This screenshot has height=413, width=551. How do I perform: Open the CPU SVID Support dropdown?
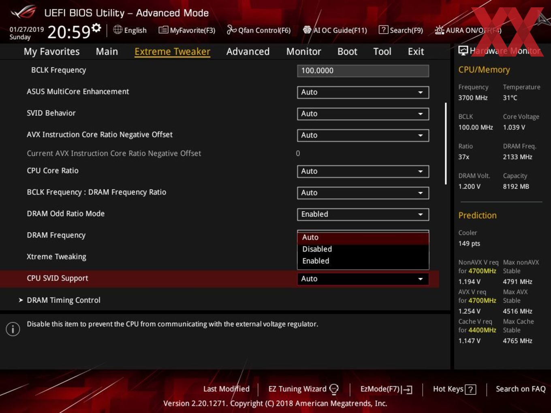[363, 279]
